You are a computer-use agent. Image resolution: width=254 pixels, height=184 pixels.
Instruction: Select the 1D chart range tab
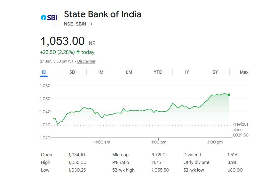click(x=44, y=72)
